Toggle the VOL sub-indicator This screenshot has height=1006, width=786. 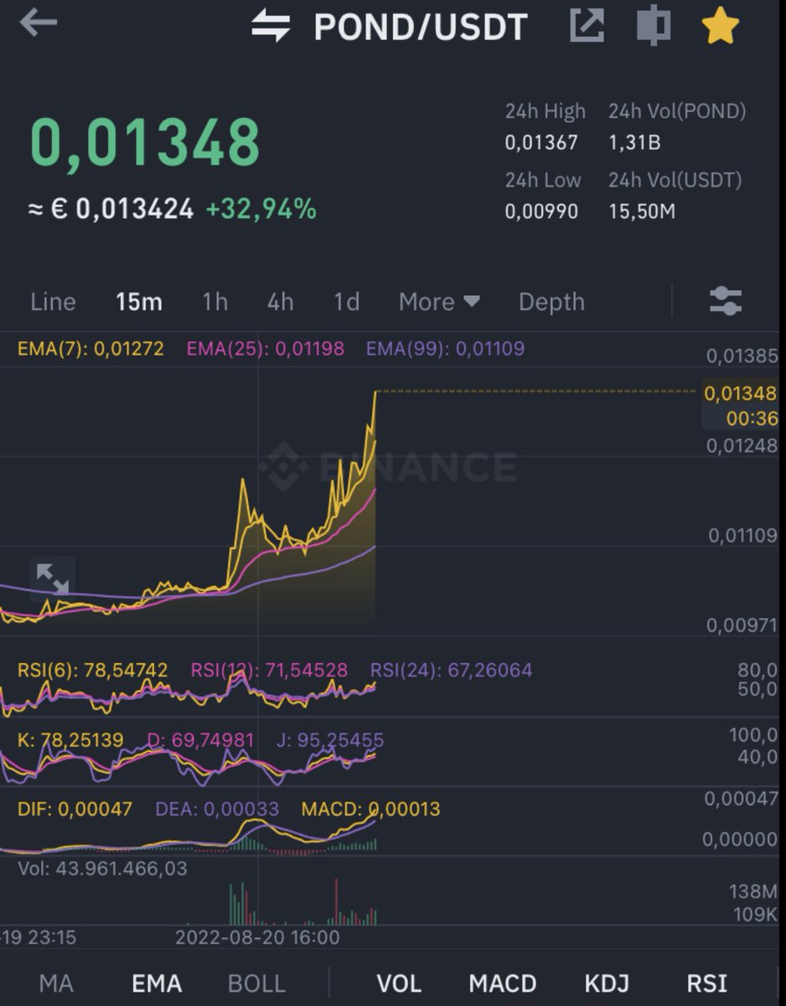(399, 983)
